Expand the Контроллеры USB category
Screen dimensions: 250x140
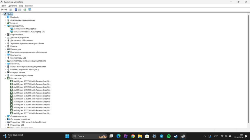[x=5, y=58]
